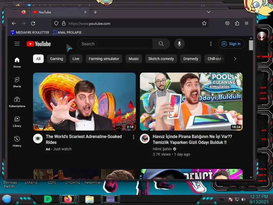
Task: Open Shorts in sidebar
Action: click(17, 82)
